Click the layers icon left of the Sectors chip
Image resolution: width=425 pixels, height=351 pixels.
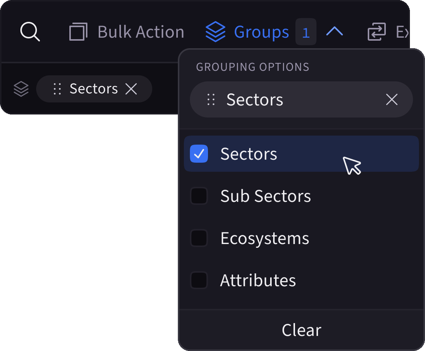click(x=21, y=89)
